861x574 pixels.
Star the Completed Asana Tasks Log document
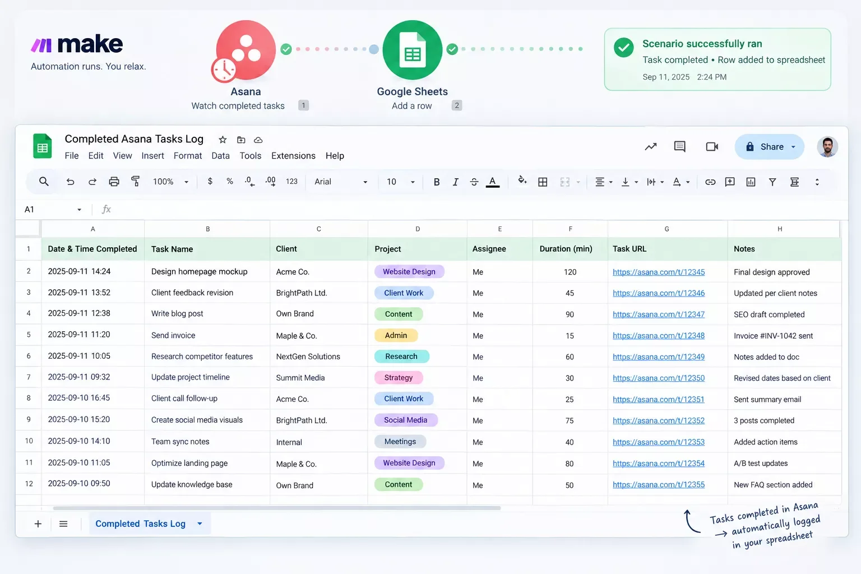coord(223,140)
